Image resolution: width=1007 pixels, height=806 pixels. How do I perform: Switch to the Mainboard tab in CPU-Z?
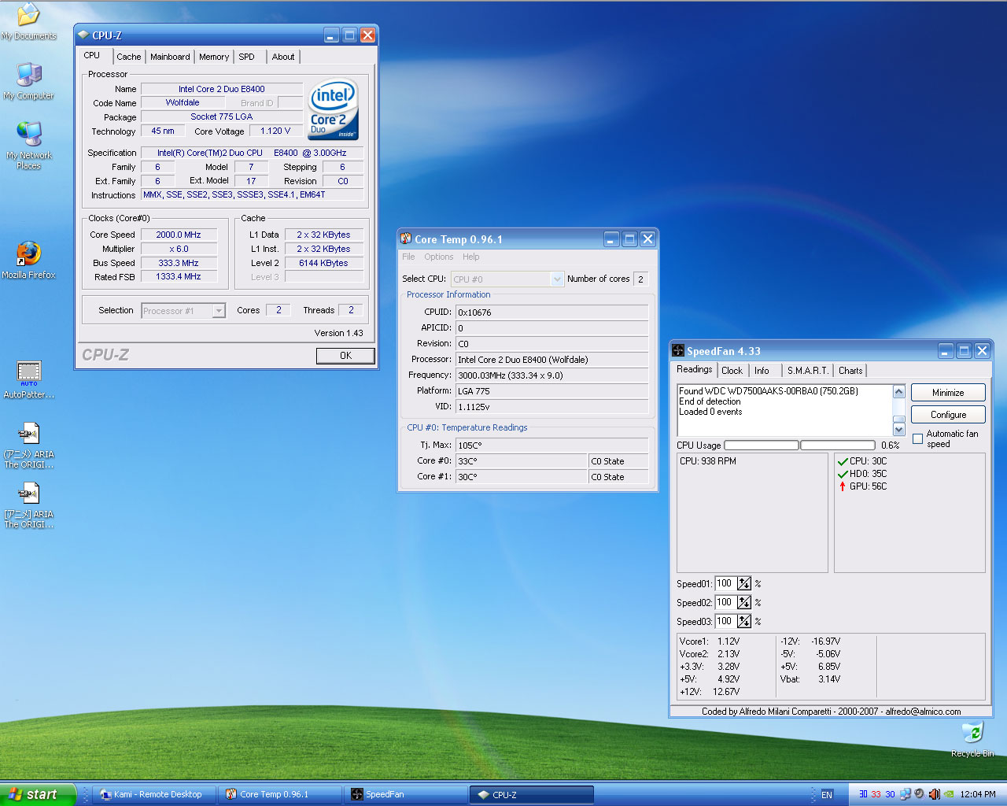coord(170,57)
